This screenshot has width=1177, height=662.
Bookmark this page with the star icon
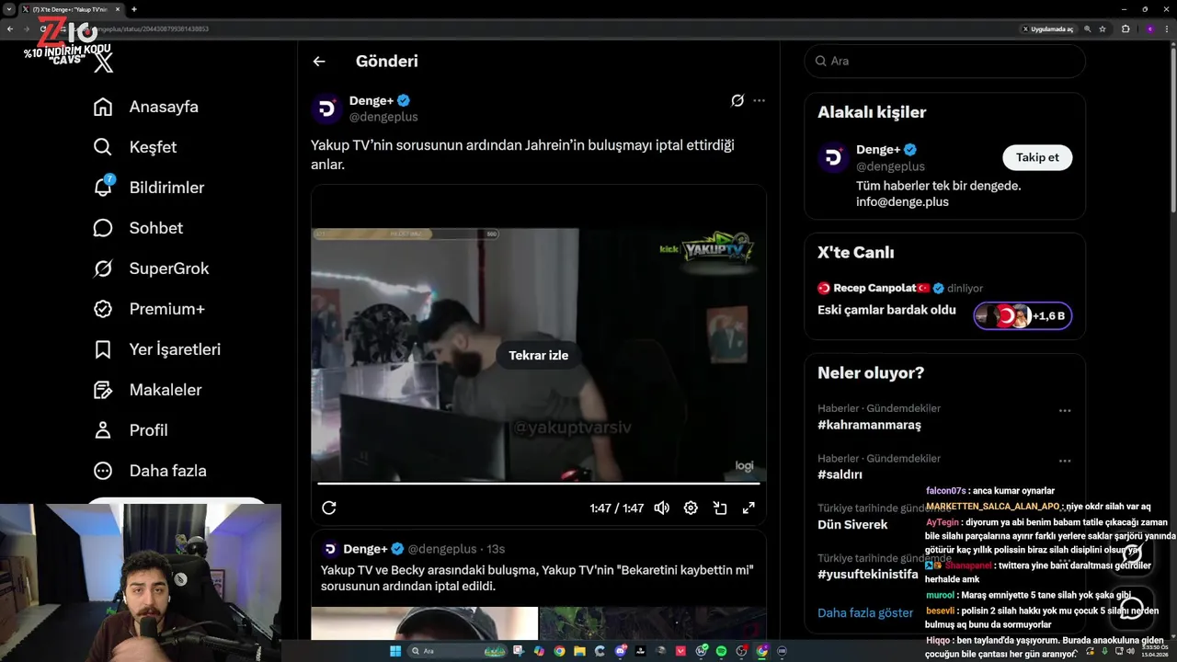1103,29
